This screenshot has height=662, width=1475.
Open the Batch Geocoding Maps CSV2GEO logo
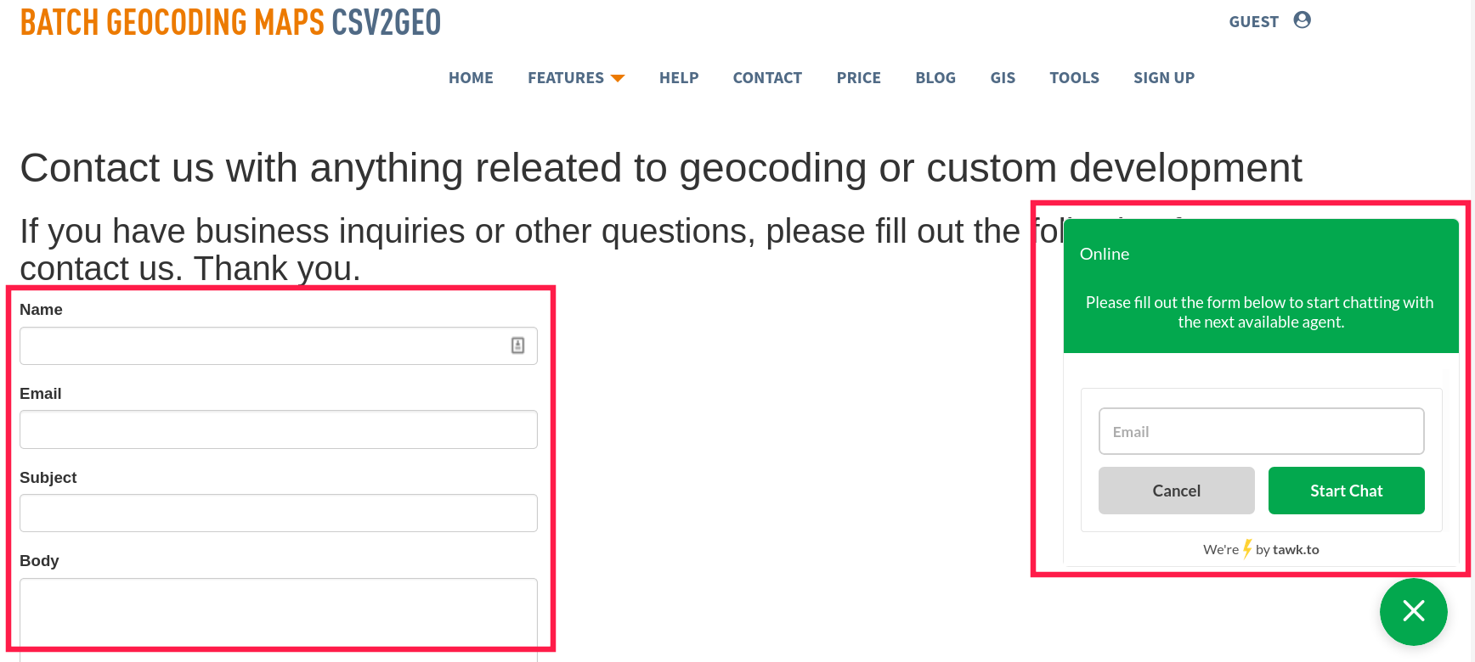230,22
